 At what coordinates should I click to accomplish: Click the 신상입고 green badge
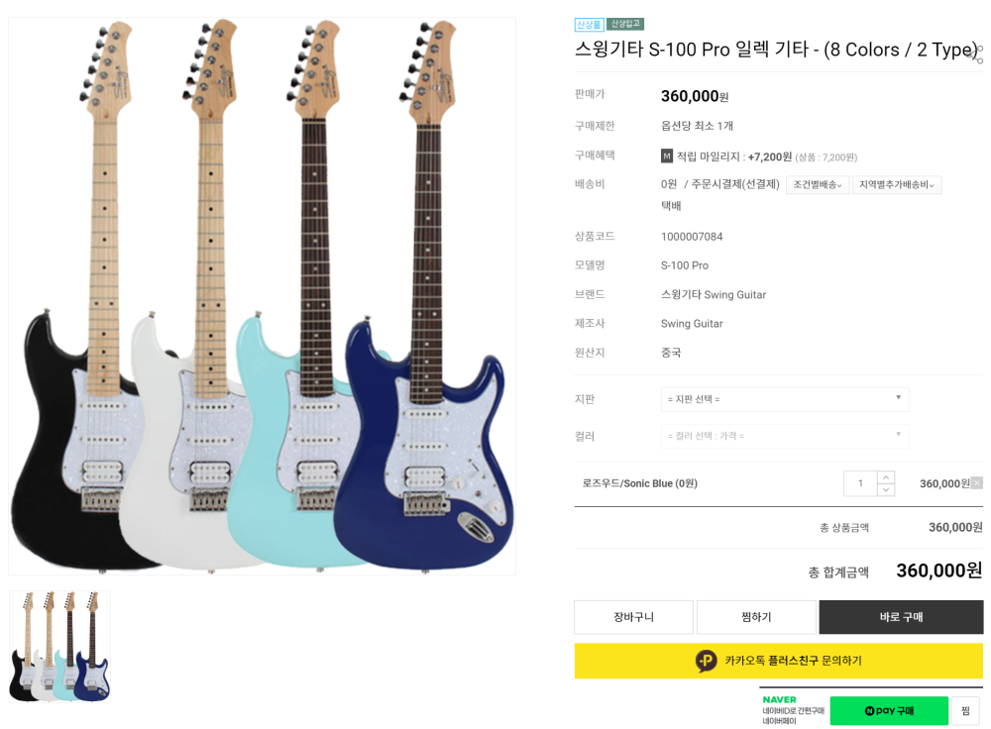625,24
